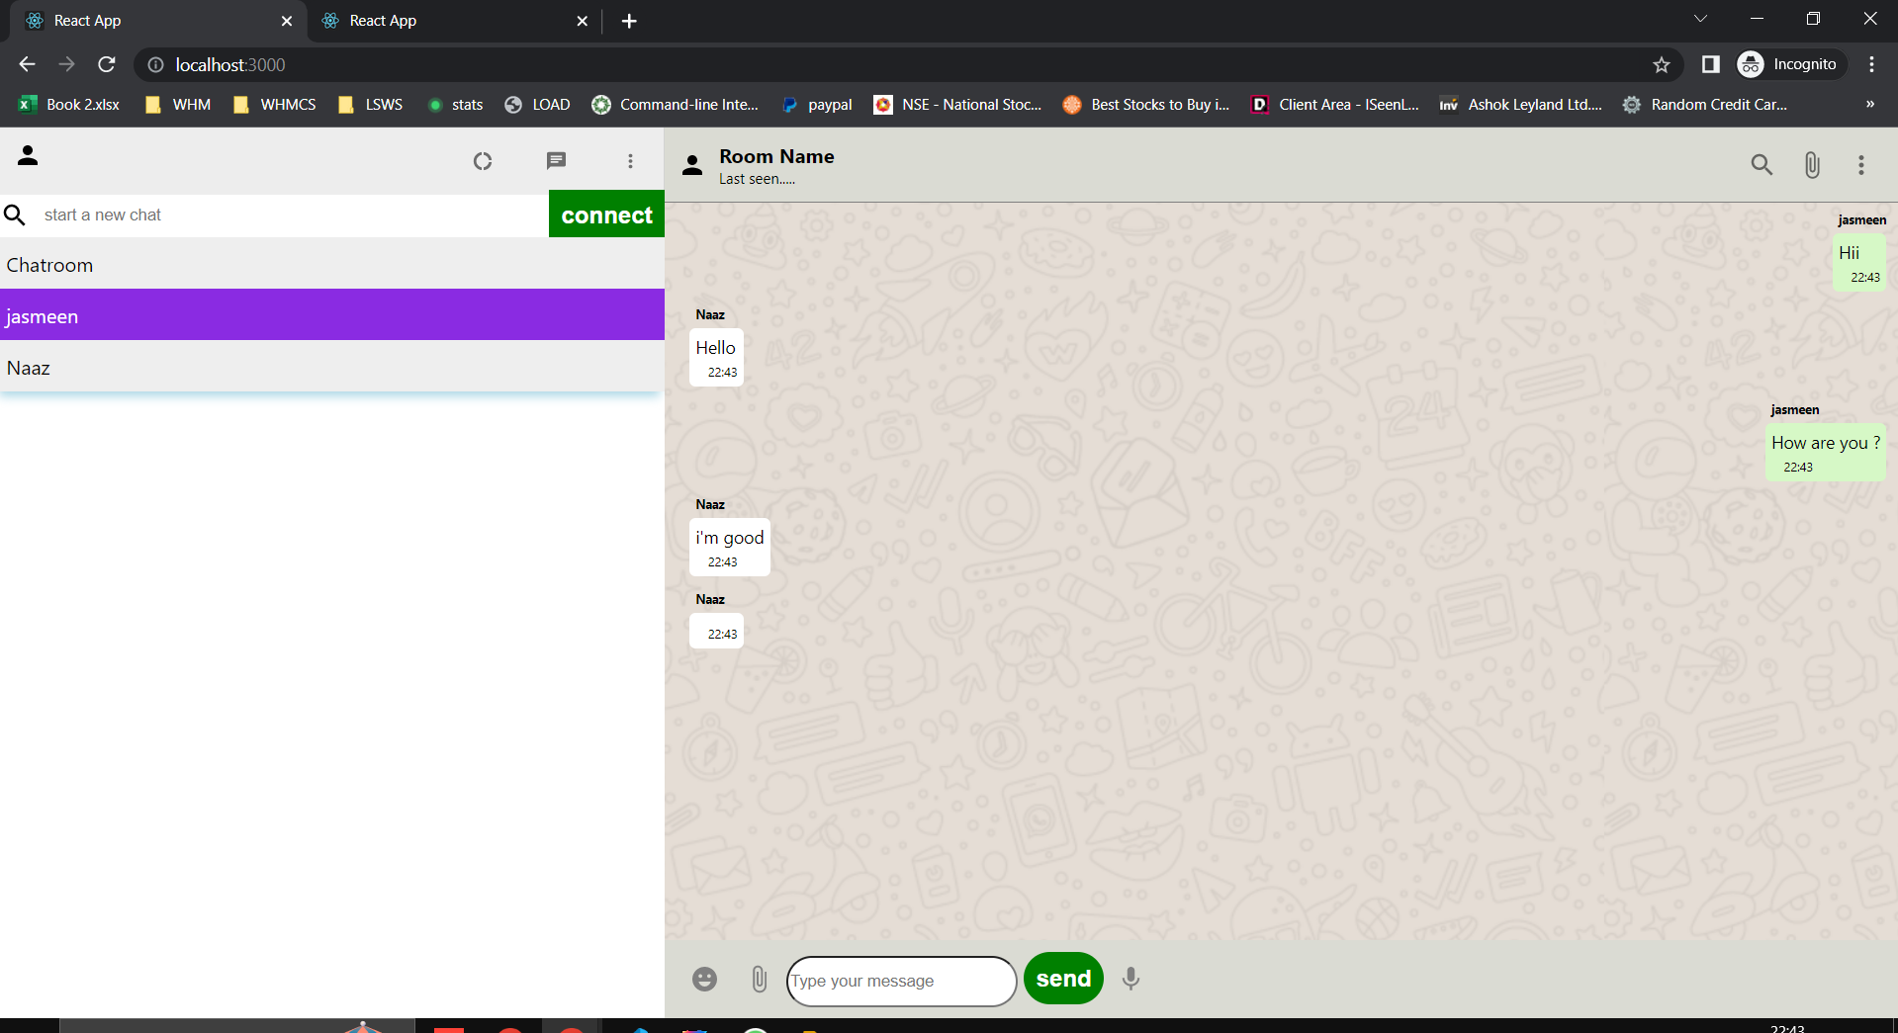Send the message with the send button
Screen dimensions: 1898x1033
pyautogui.click(x=1062, y=978)
